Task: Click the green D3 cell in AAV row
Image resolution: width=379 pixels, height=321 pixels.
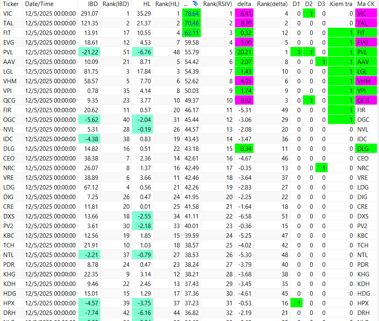Action: (321, 62)
